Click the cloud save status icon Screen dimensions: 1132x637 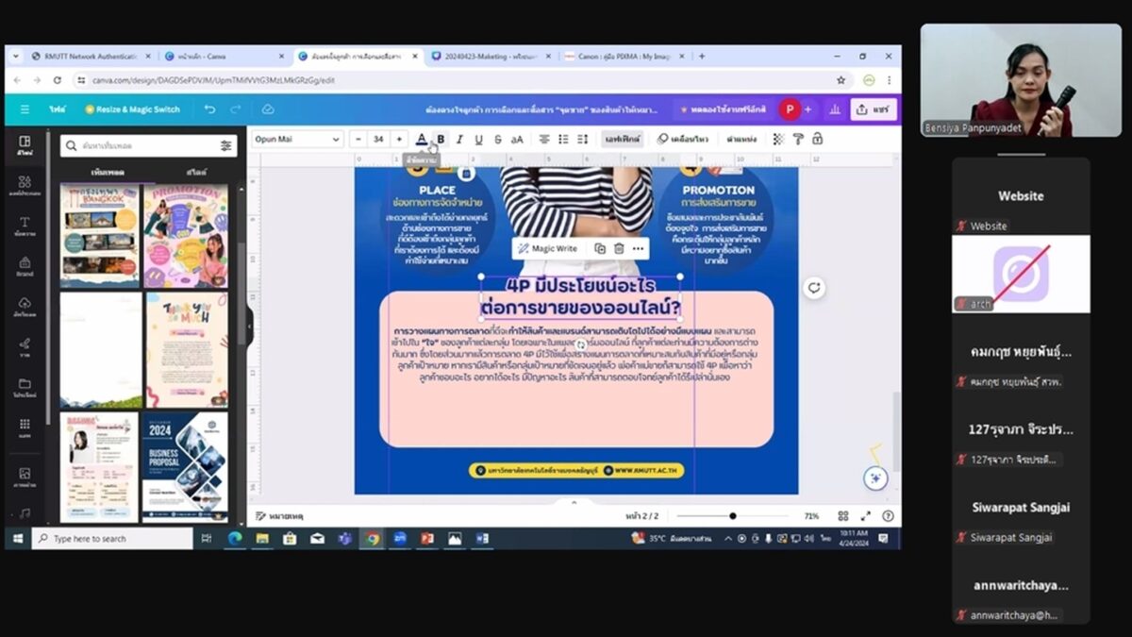268,109
